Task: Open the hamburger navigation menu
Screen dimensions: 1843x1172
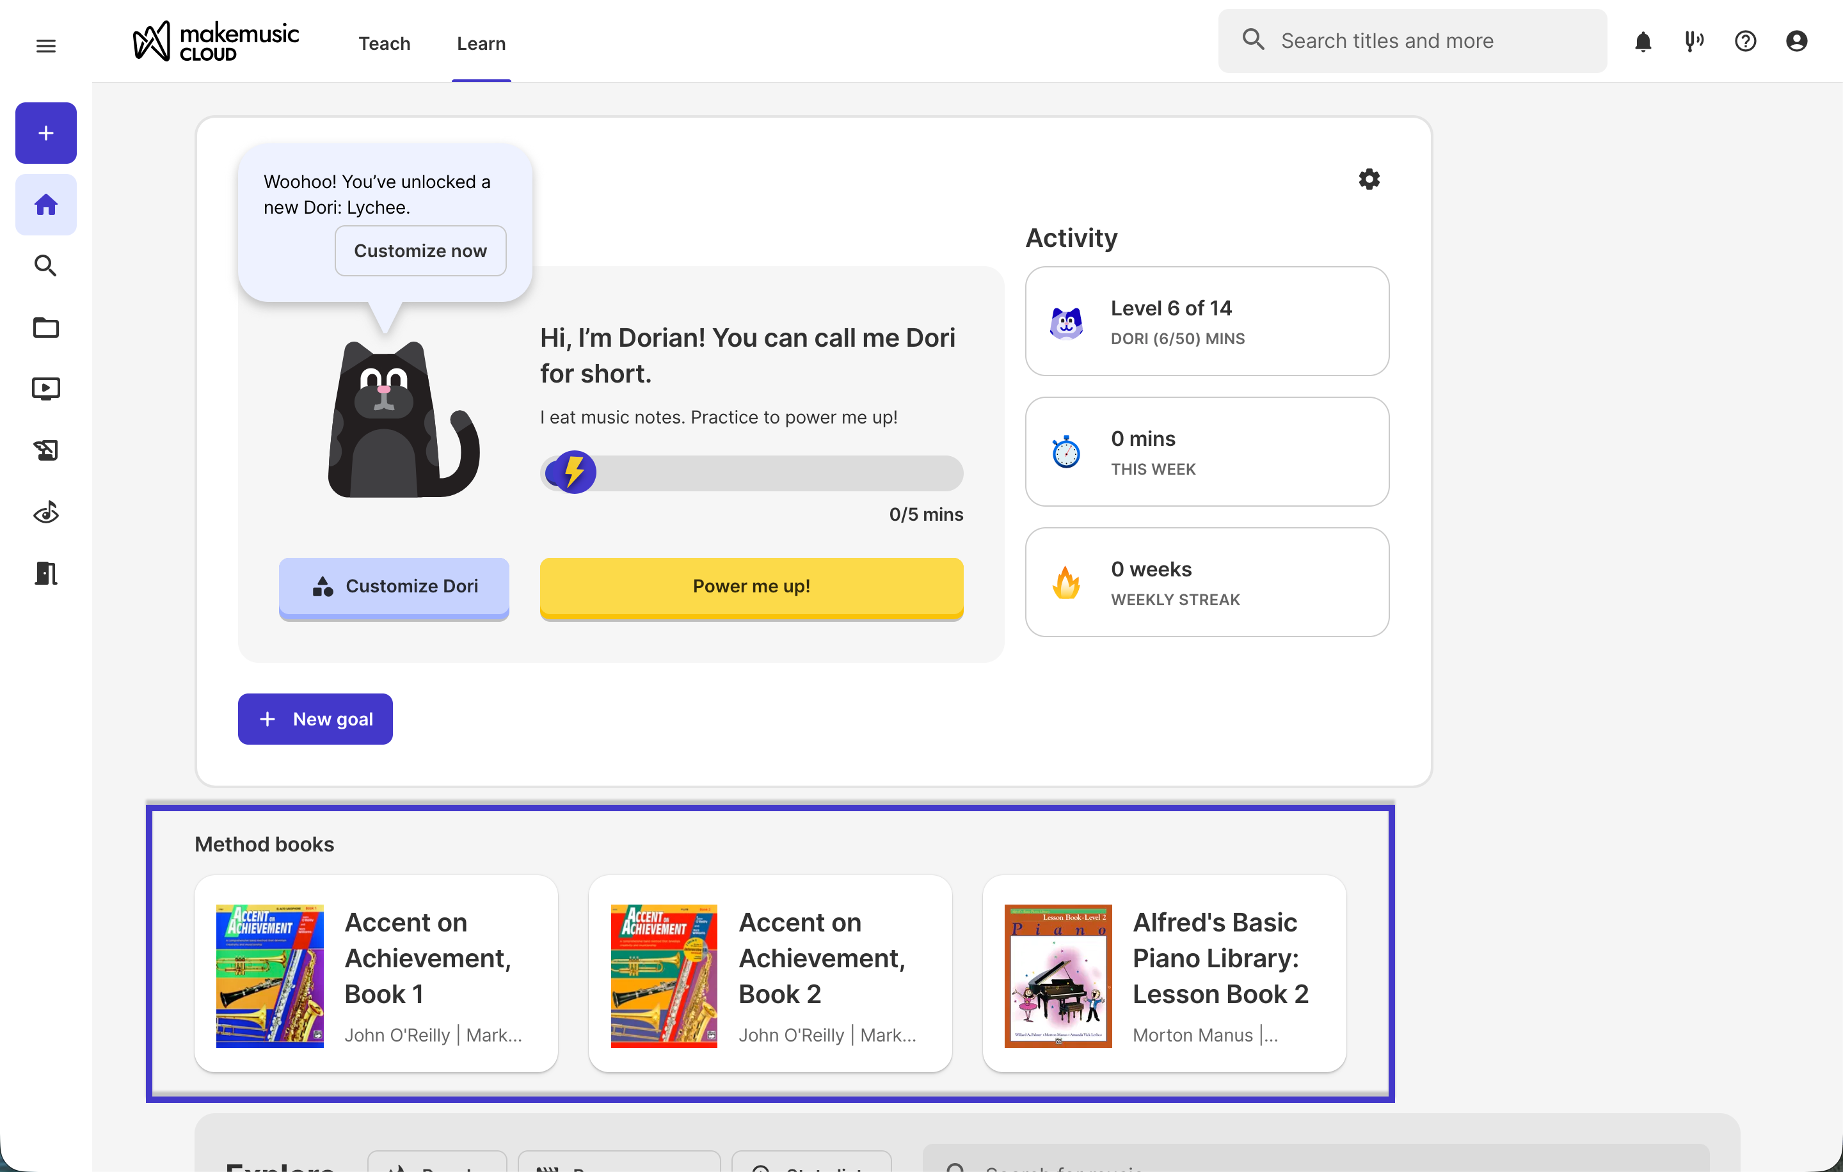Action: [46, 46]
